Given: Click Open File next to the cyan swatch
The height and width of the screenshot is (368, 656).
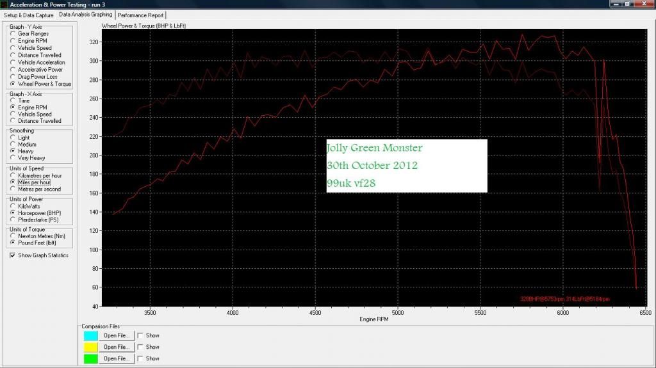Looking at the screenshot, I should pyautogui.click(x=117, y=335).
